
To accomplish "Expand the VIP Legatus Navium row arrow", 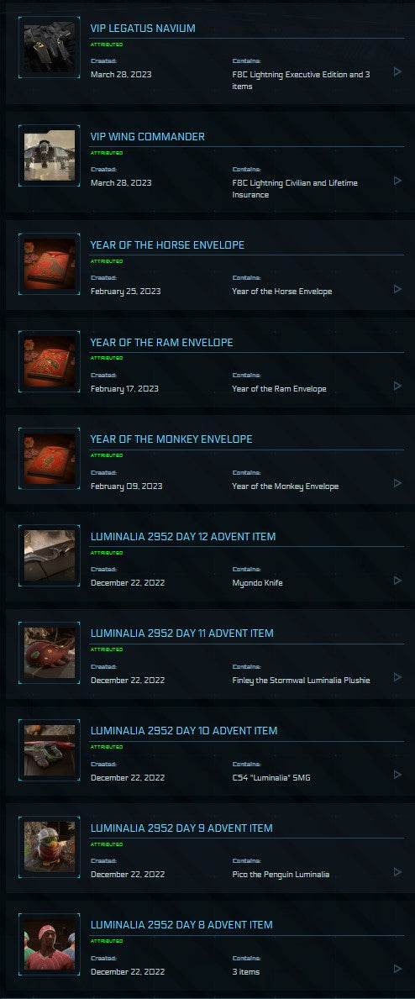I will pyautogui.click(x=397, y=71).
